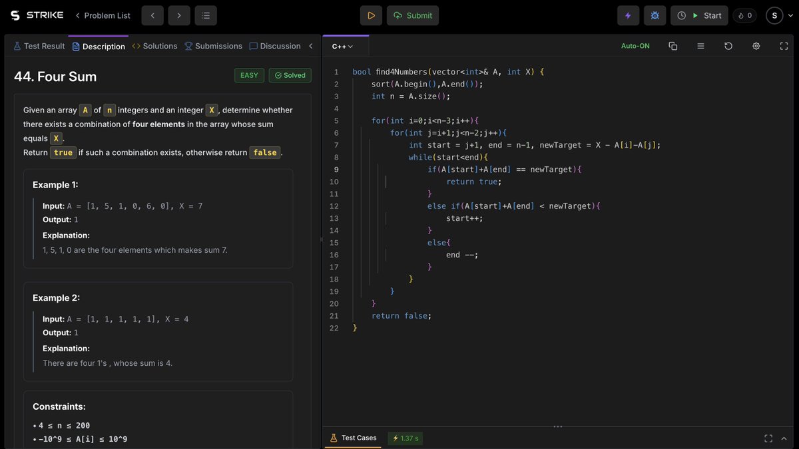Click the 'int n = A.size();' line
This screenshot has height=449, width=799.
411,96
